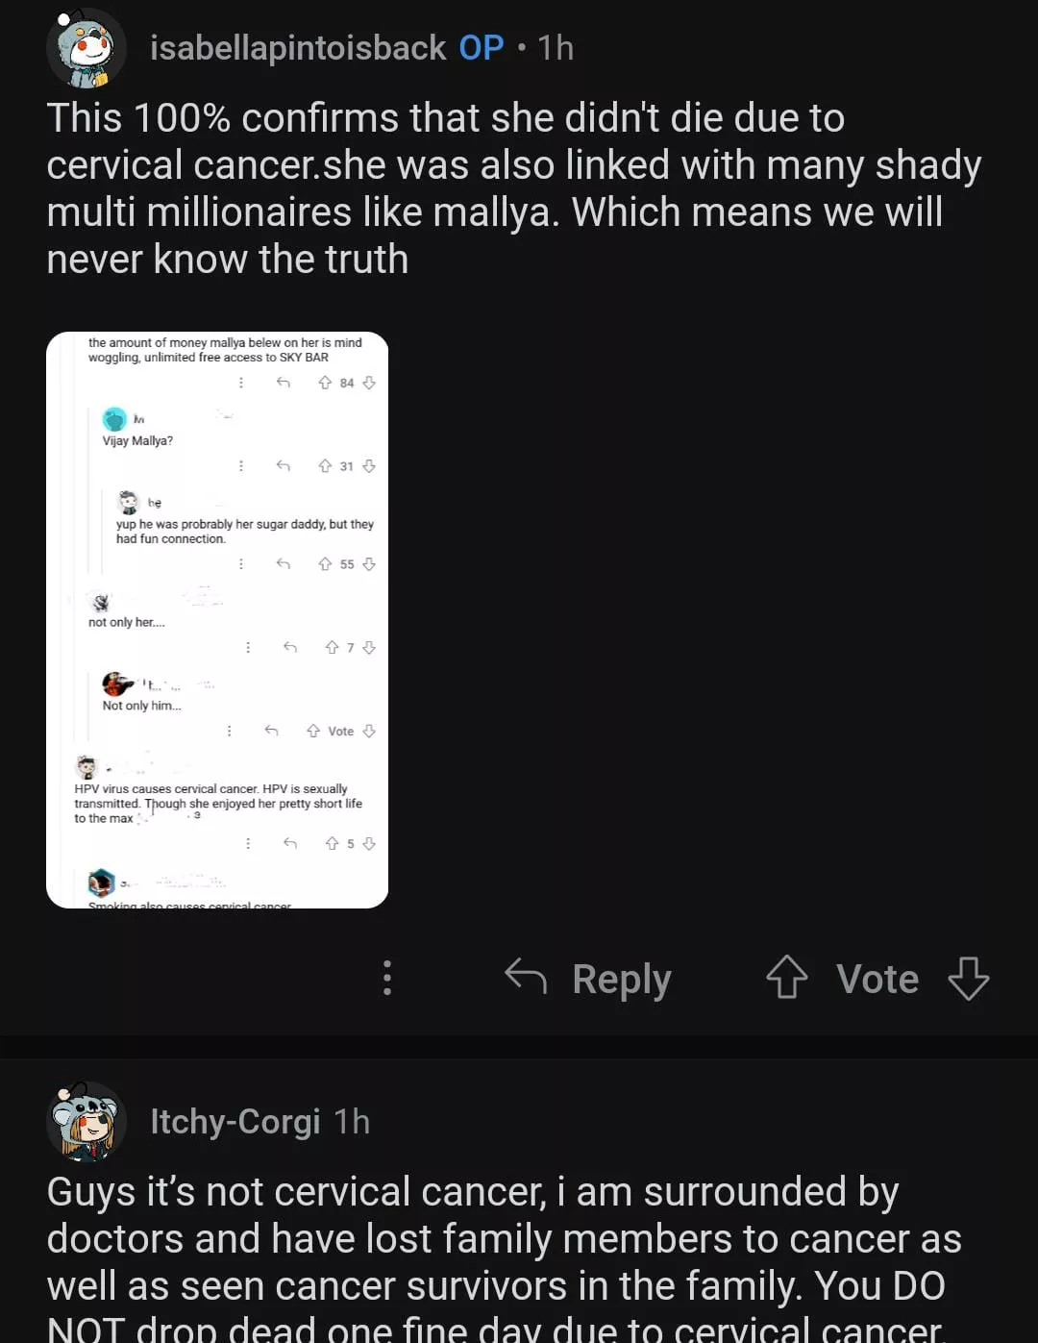Open three-dot menu on isabellapintoisback's comment

point(387,978)
